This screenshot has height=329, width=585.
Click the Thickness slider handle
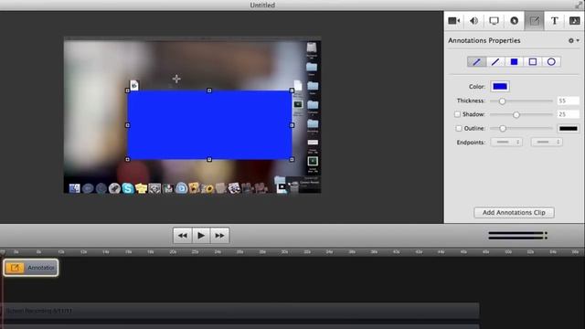502,101
